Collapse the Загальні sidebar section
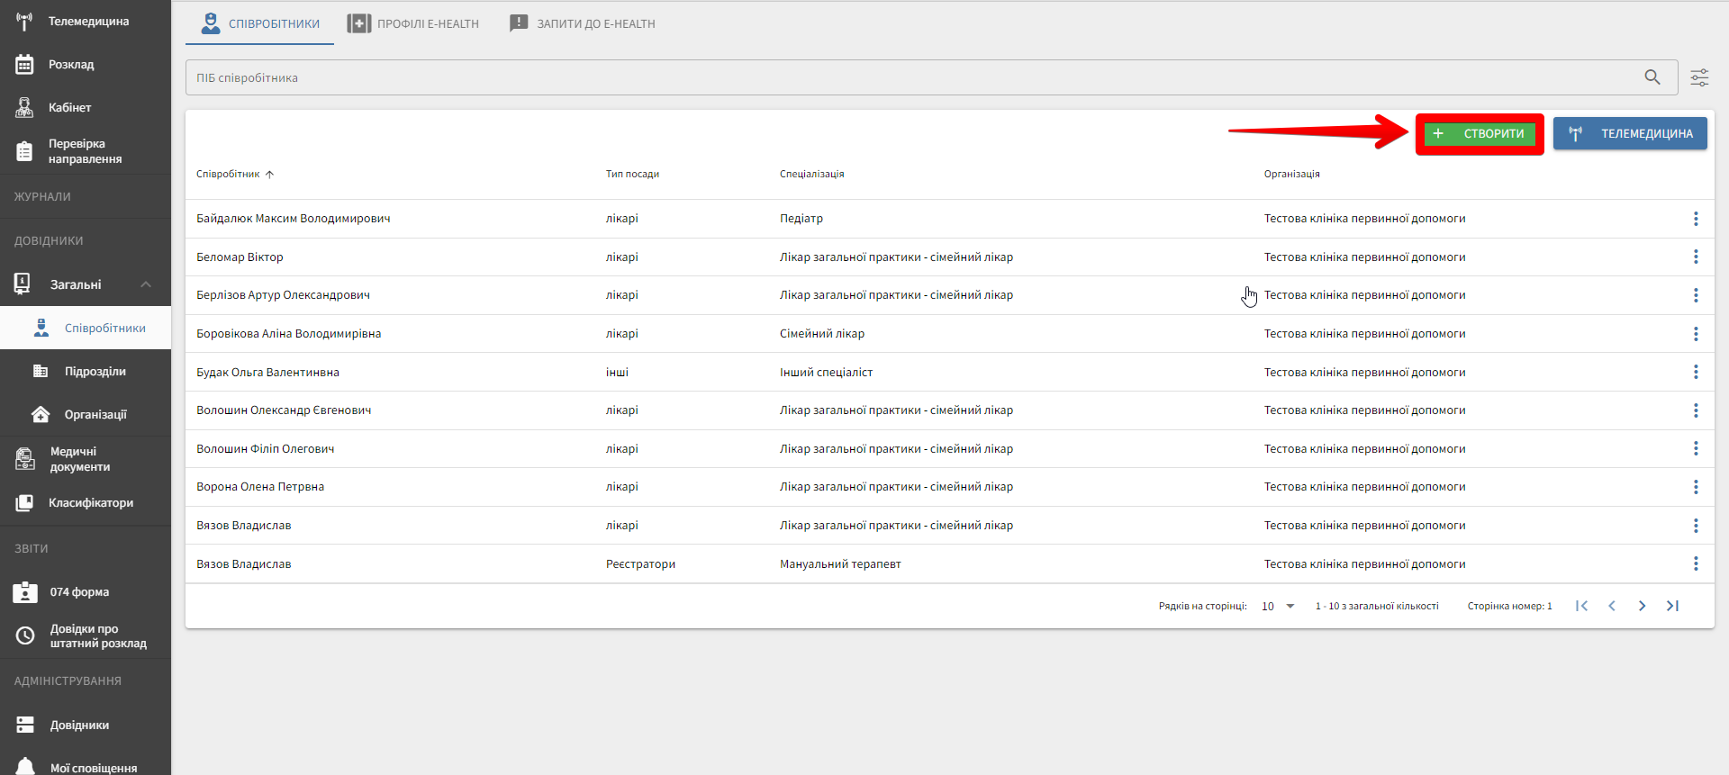Image resolution: width=1729 pixels, height=775 pixels. point(146,284)
